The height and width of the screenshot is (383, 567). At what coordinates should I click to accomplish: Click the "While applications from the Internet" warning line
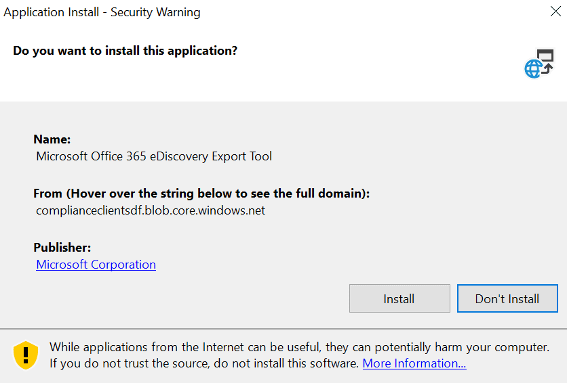tap(299, 347)
